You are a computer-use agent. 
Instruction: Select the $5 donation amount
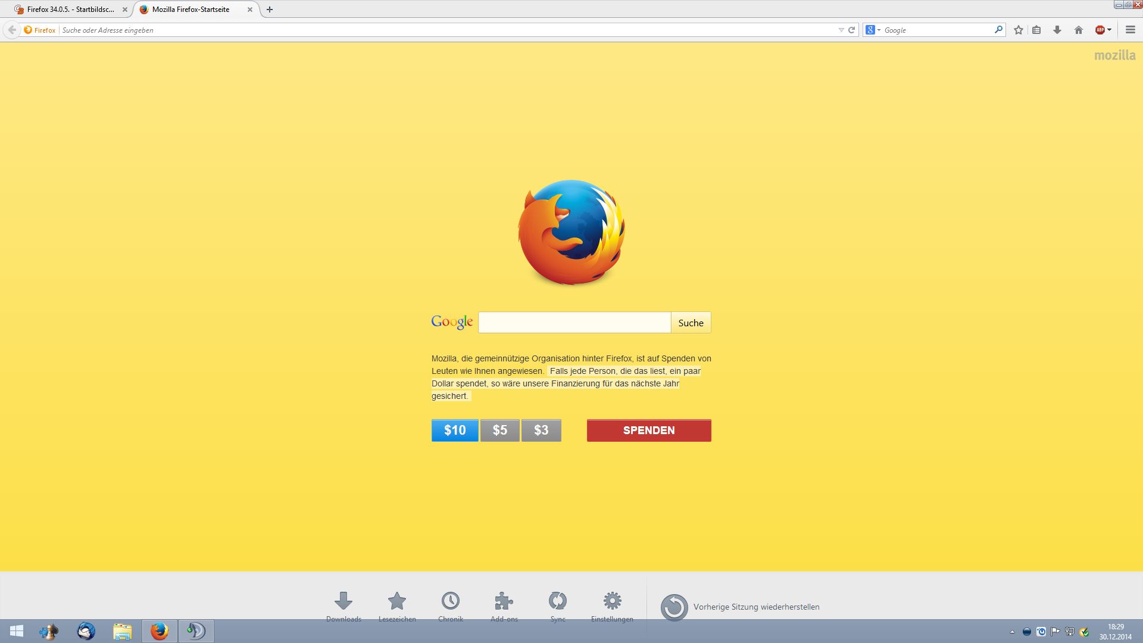(499, 430)
